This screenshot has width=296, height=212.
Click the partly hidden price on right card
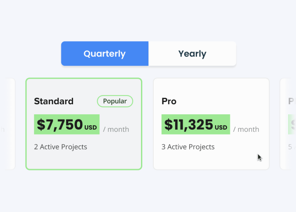pyautogui.click(x=292, y=124)
